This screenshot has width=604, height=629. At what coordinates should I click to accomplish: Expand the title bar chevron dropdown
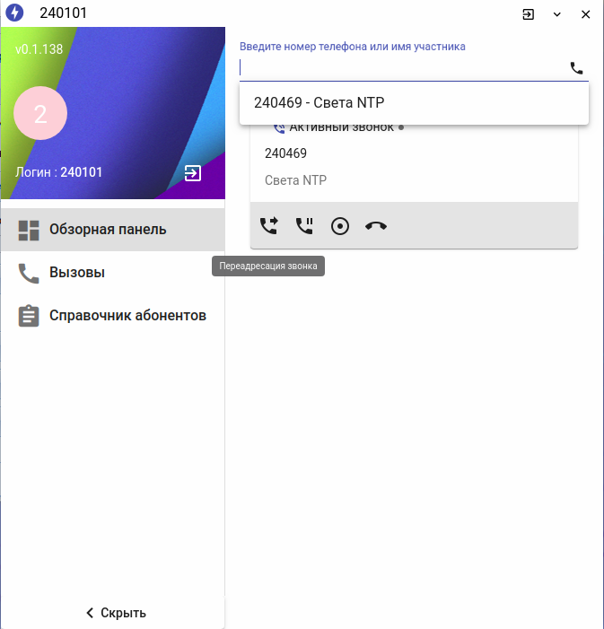[556, 14]
